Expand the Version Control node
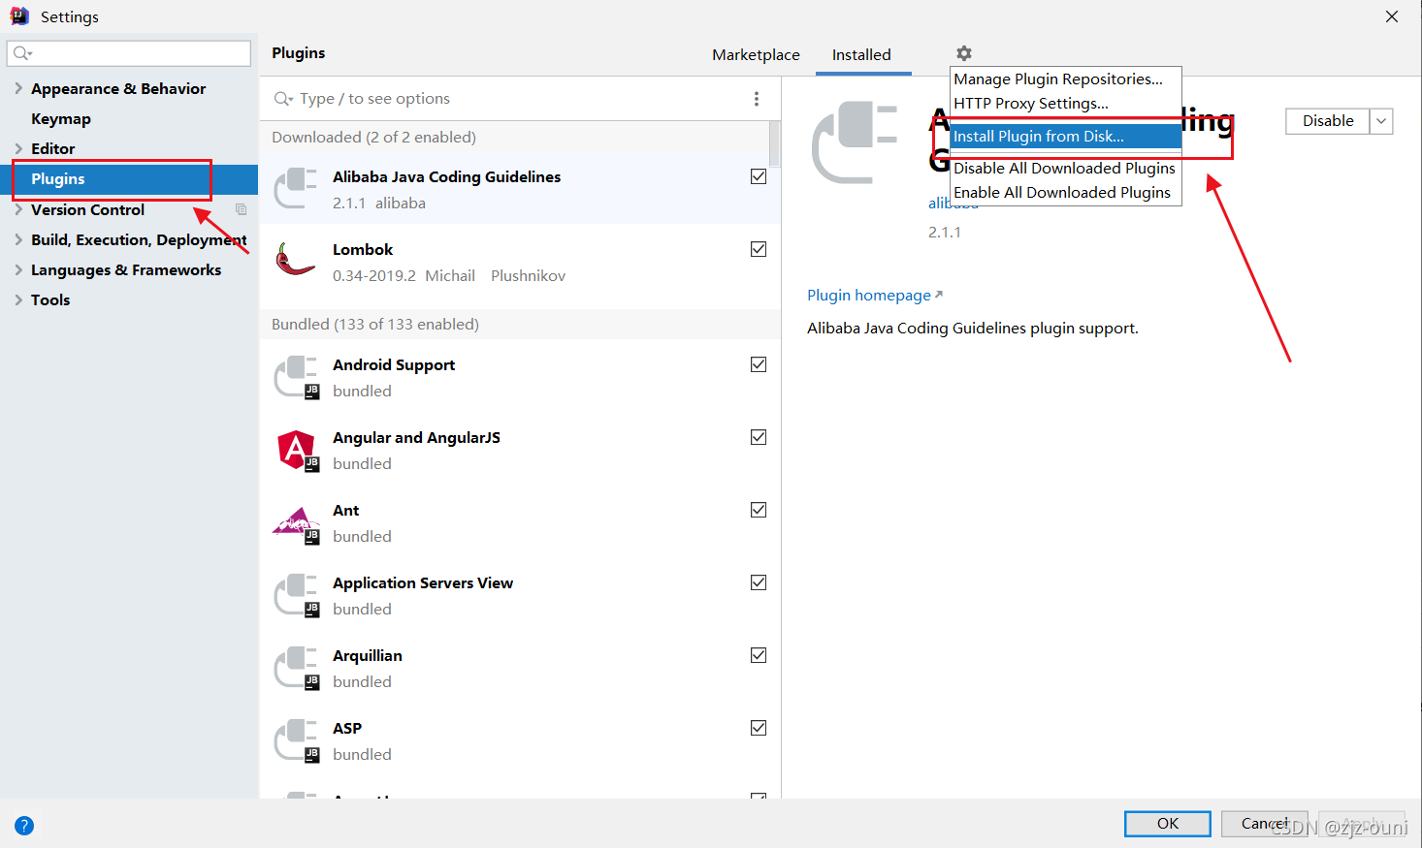Image resolution: width=1422 pixels, height=848 pixels. [x=18, y=209]
